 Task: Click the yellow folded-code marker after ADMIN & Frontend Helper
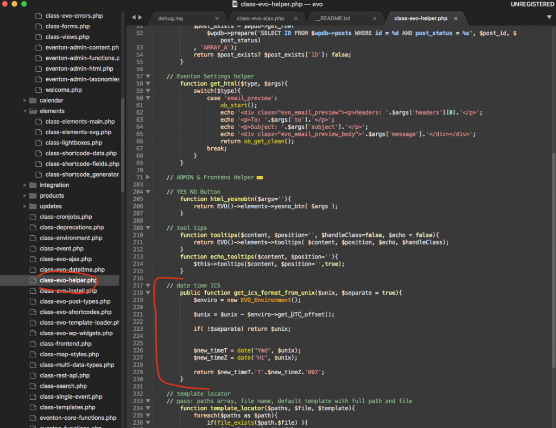click(260, 178)
